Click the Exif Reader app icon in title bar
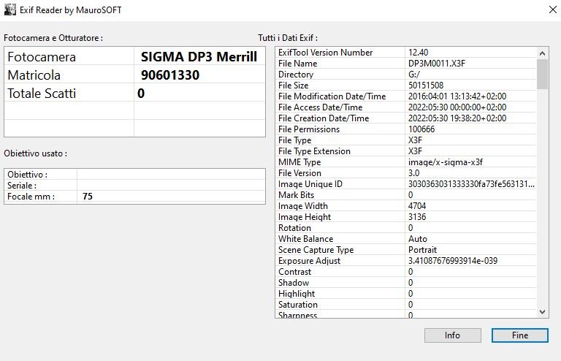Screen dimensions: 561x361 [x=10, y=9]
